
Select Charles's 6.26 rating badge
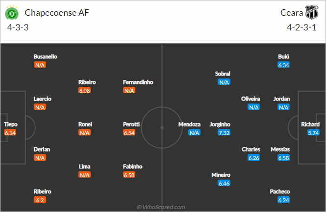pyautogui.click(x=253, y=158)
